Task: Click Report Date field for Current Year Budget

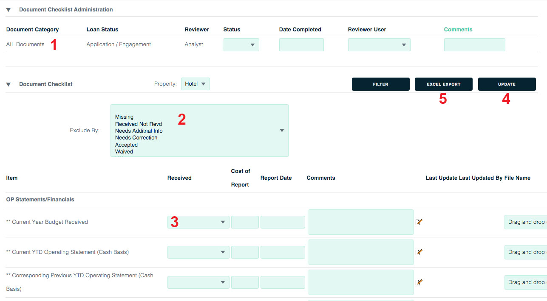Action: tap(283, 222)
